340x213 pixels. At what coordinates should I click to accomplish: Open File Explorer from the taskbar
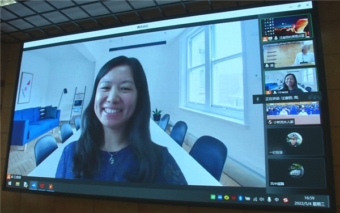click(x=18, y=184)
